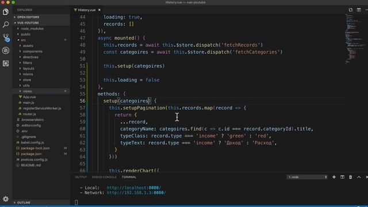Add a new terminal with the plus icon
This screenshot has width=368, height=207.
334,177
